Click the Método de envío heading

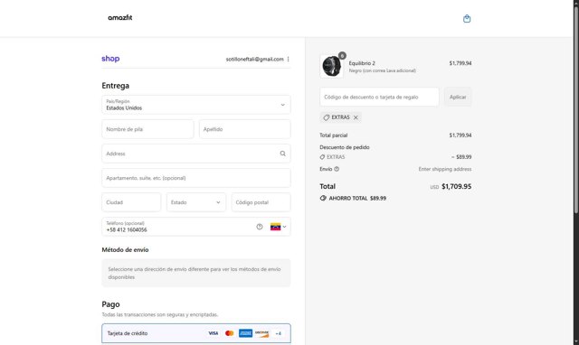pyautogui.click(x=125, y=249)
